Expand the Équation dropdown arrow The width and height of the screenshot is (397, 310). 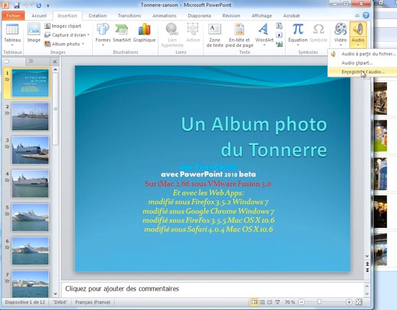pyautogui.click(x=298, y=45)
